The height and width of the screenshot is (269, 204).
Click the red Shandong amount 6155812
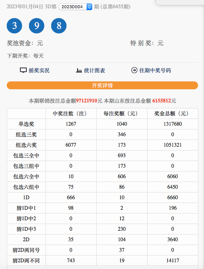point(161,101)
